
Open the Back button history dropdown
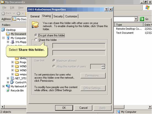point(14,13)
